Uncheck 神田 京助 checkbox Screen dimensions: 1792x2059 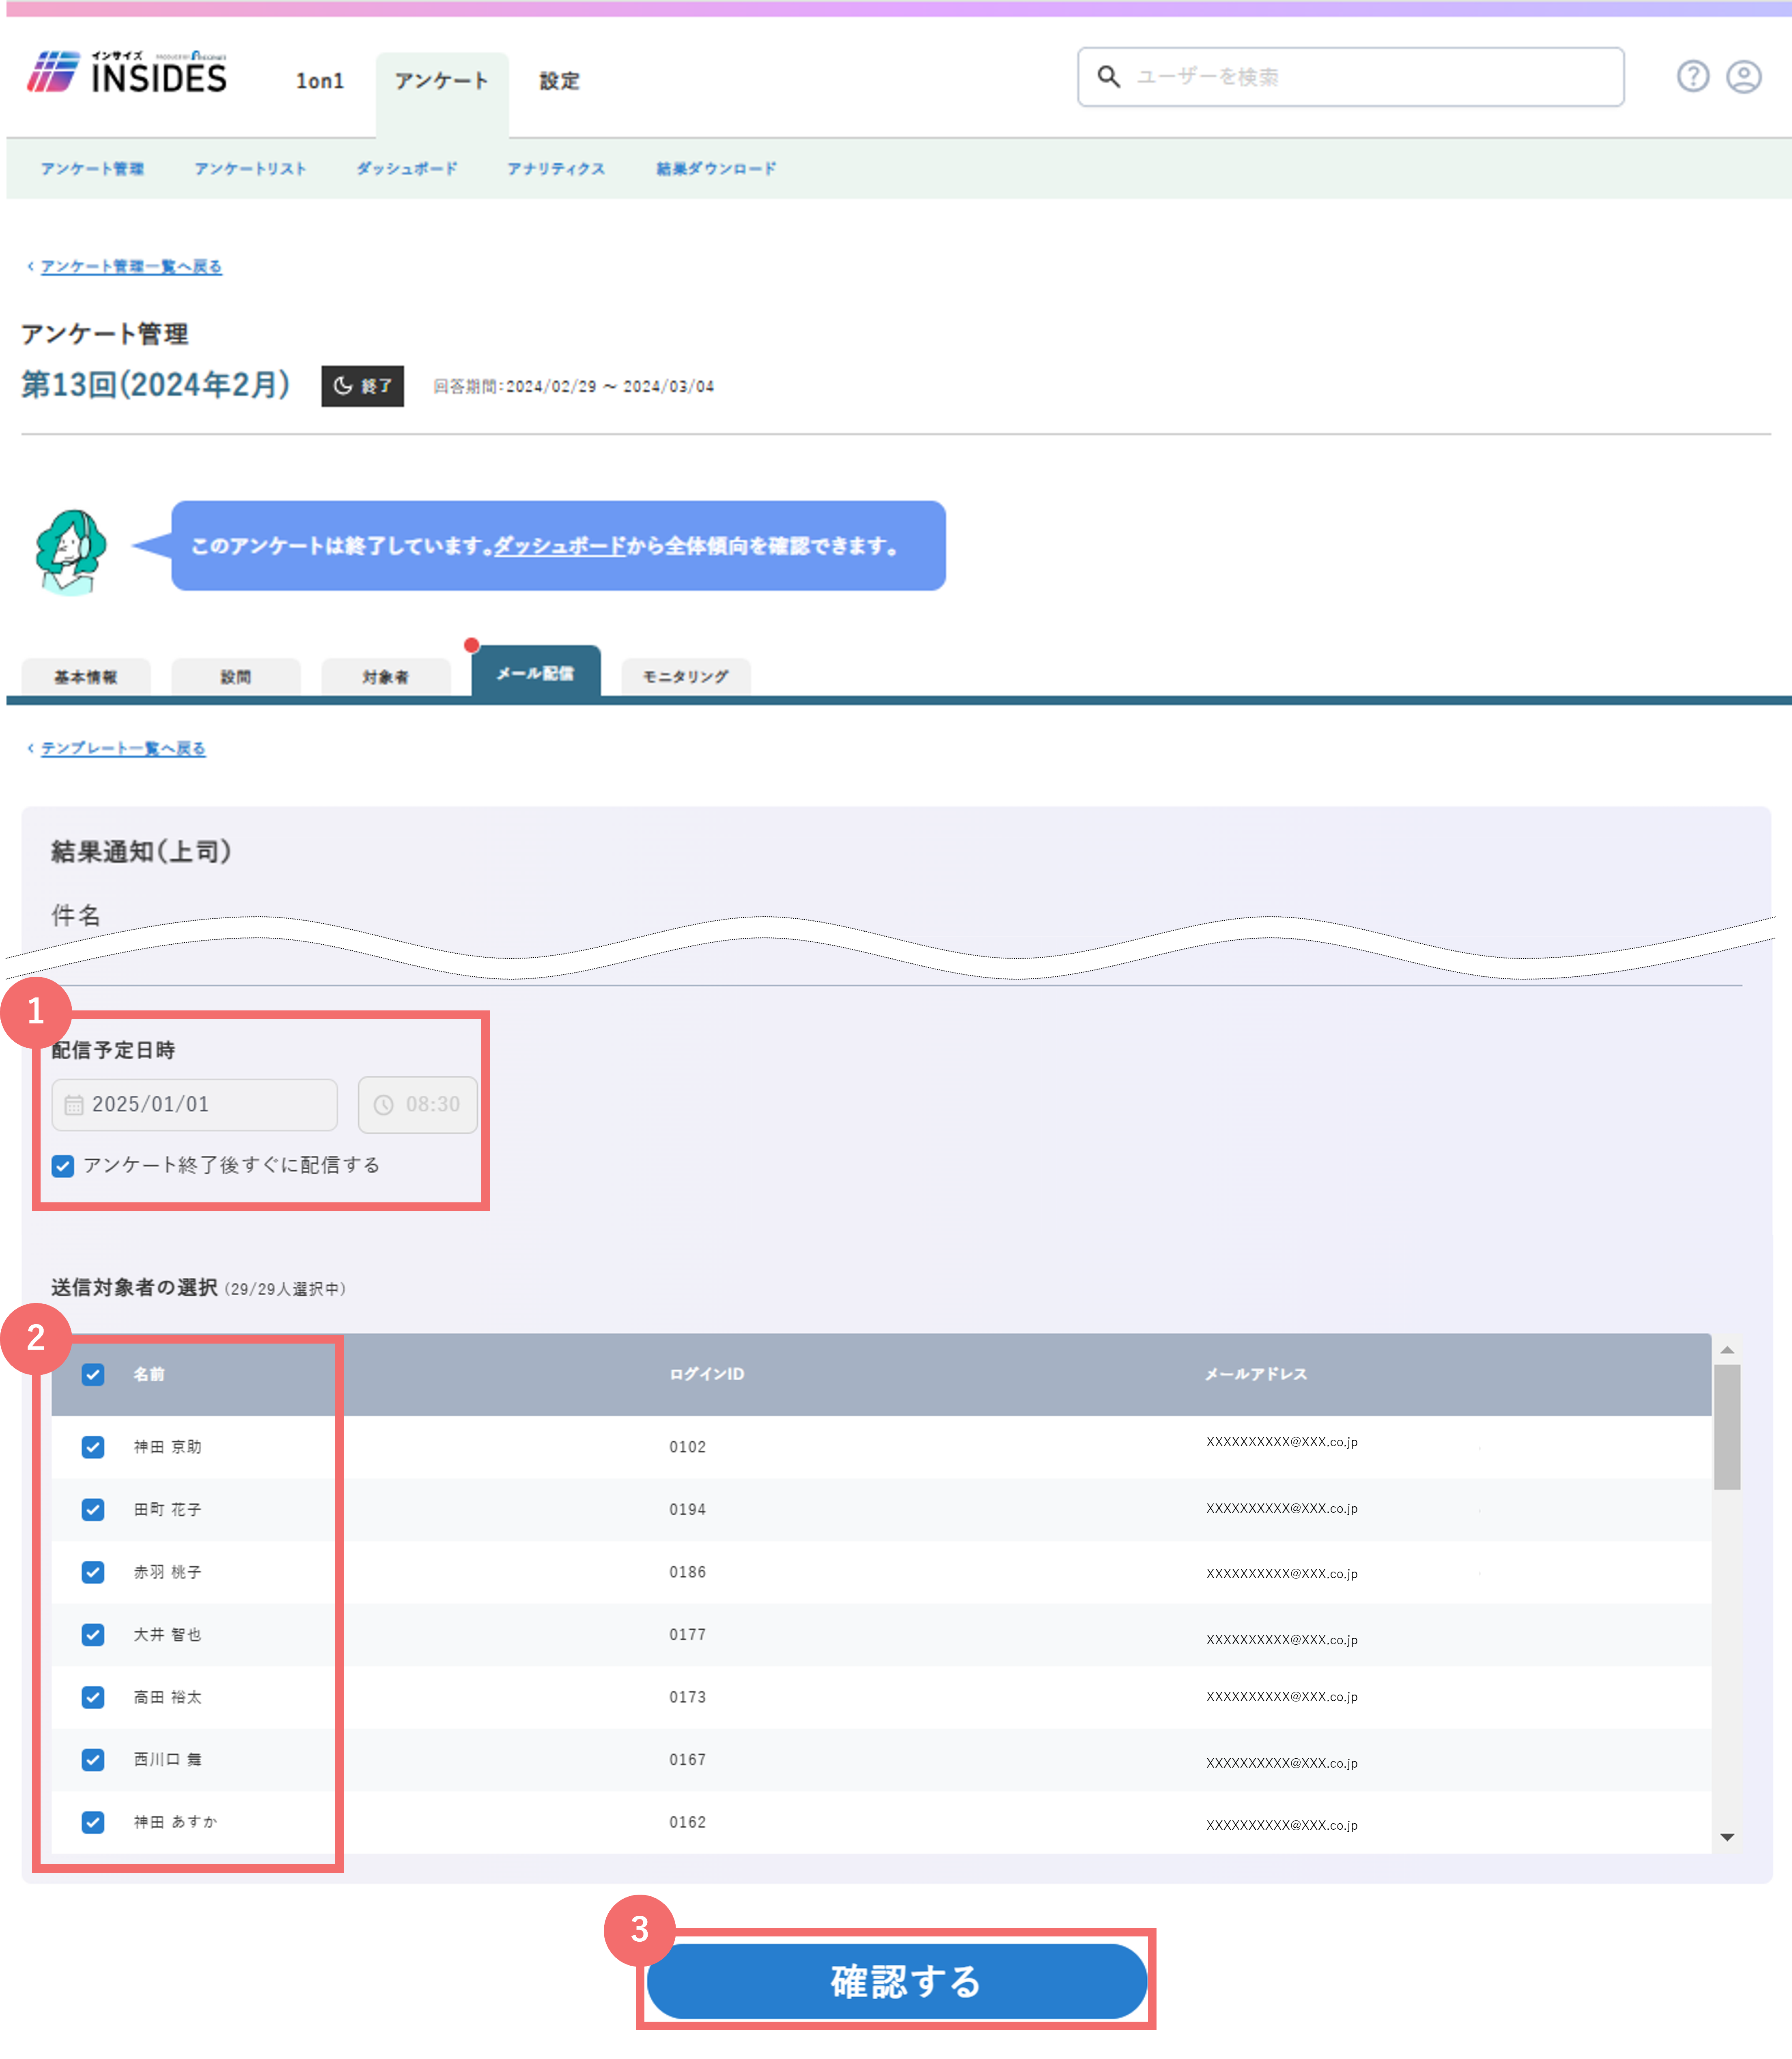coord(93,1448)
